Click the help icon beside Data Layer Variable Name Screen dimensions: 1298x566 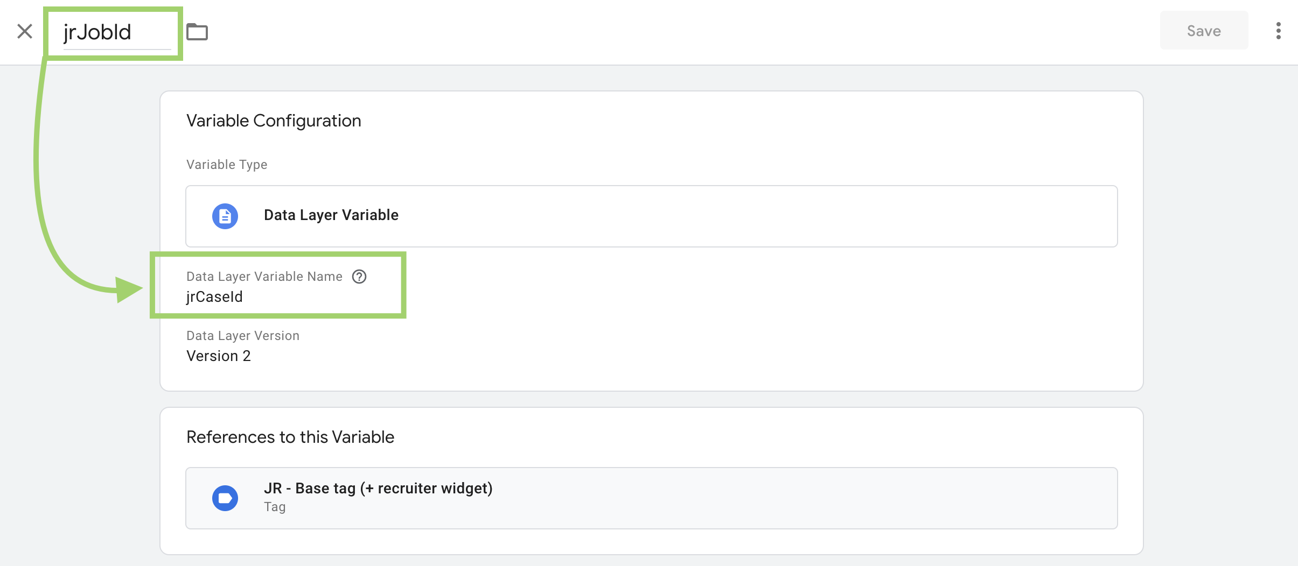point(359,277)
